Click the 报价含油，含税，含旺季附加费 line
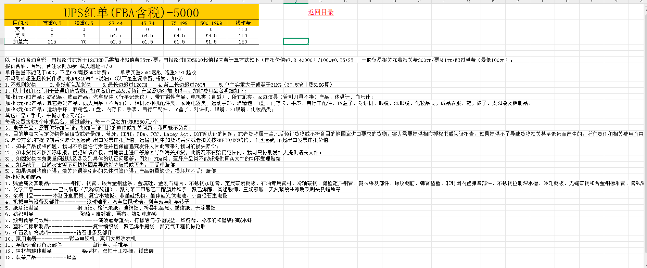647x268 pixels. coord(59,66)
